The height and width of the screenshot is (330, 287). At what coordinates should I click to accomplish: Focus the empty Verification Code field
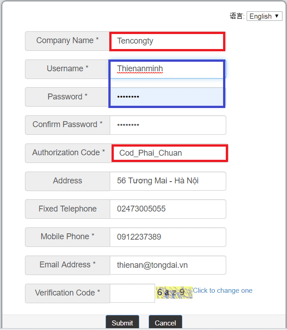click(x=132, y=293)
